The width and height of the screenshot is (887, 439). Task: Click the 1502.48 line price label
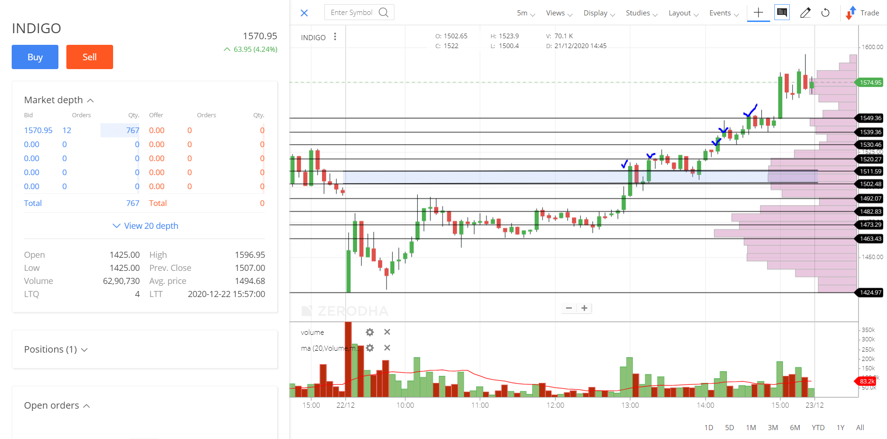870,184
